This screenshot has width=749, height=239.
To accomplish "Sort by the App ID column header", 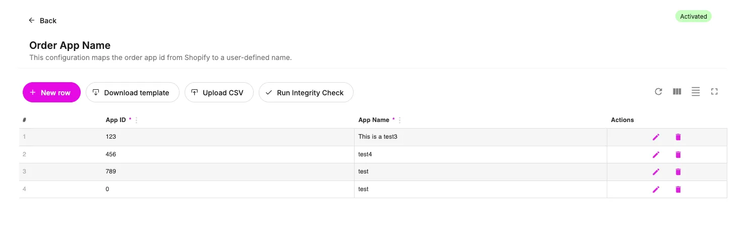I will (x=116, y=120).
